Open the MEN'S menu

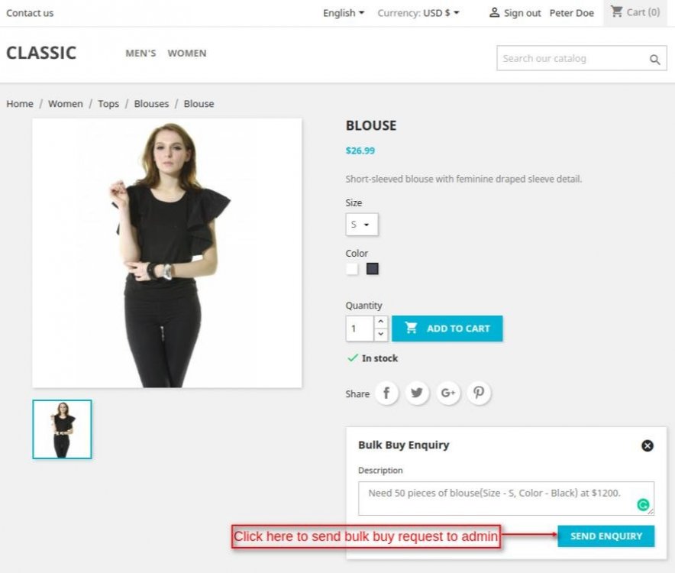140,53
